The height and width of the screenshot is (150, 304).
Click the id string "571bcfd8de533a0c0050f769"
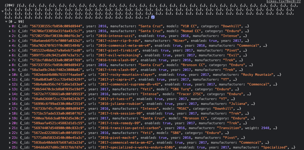56,60
